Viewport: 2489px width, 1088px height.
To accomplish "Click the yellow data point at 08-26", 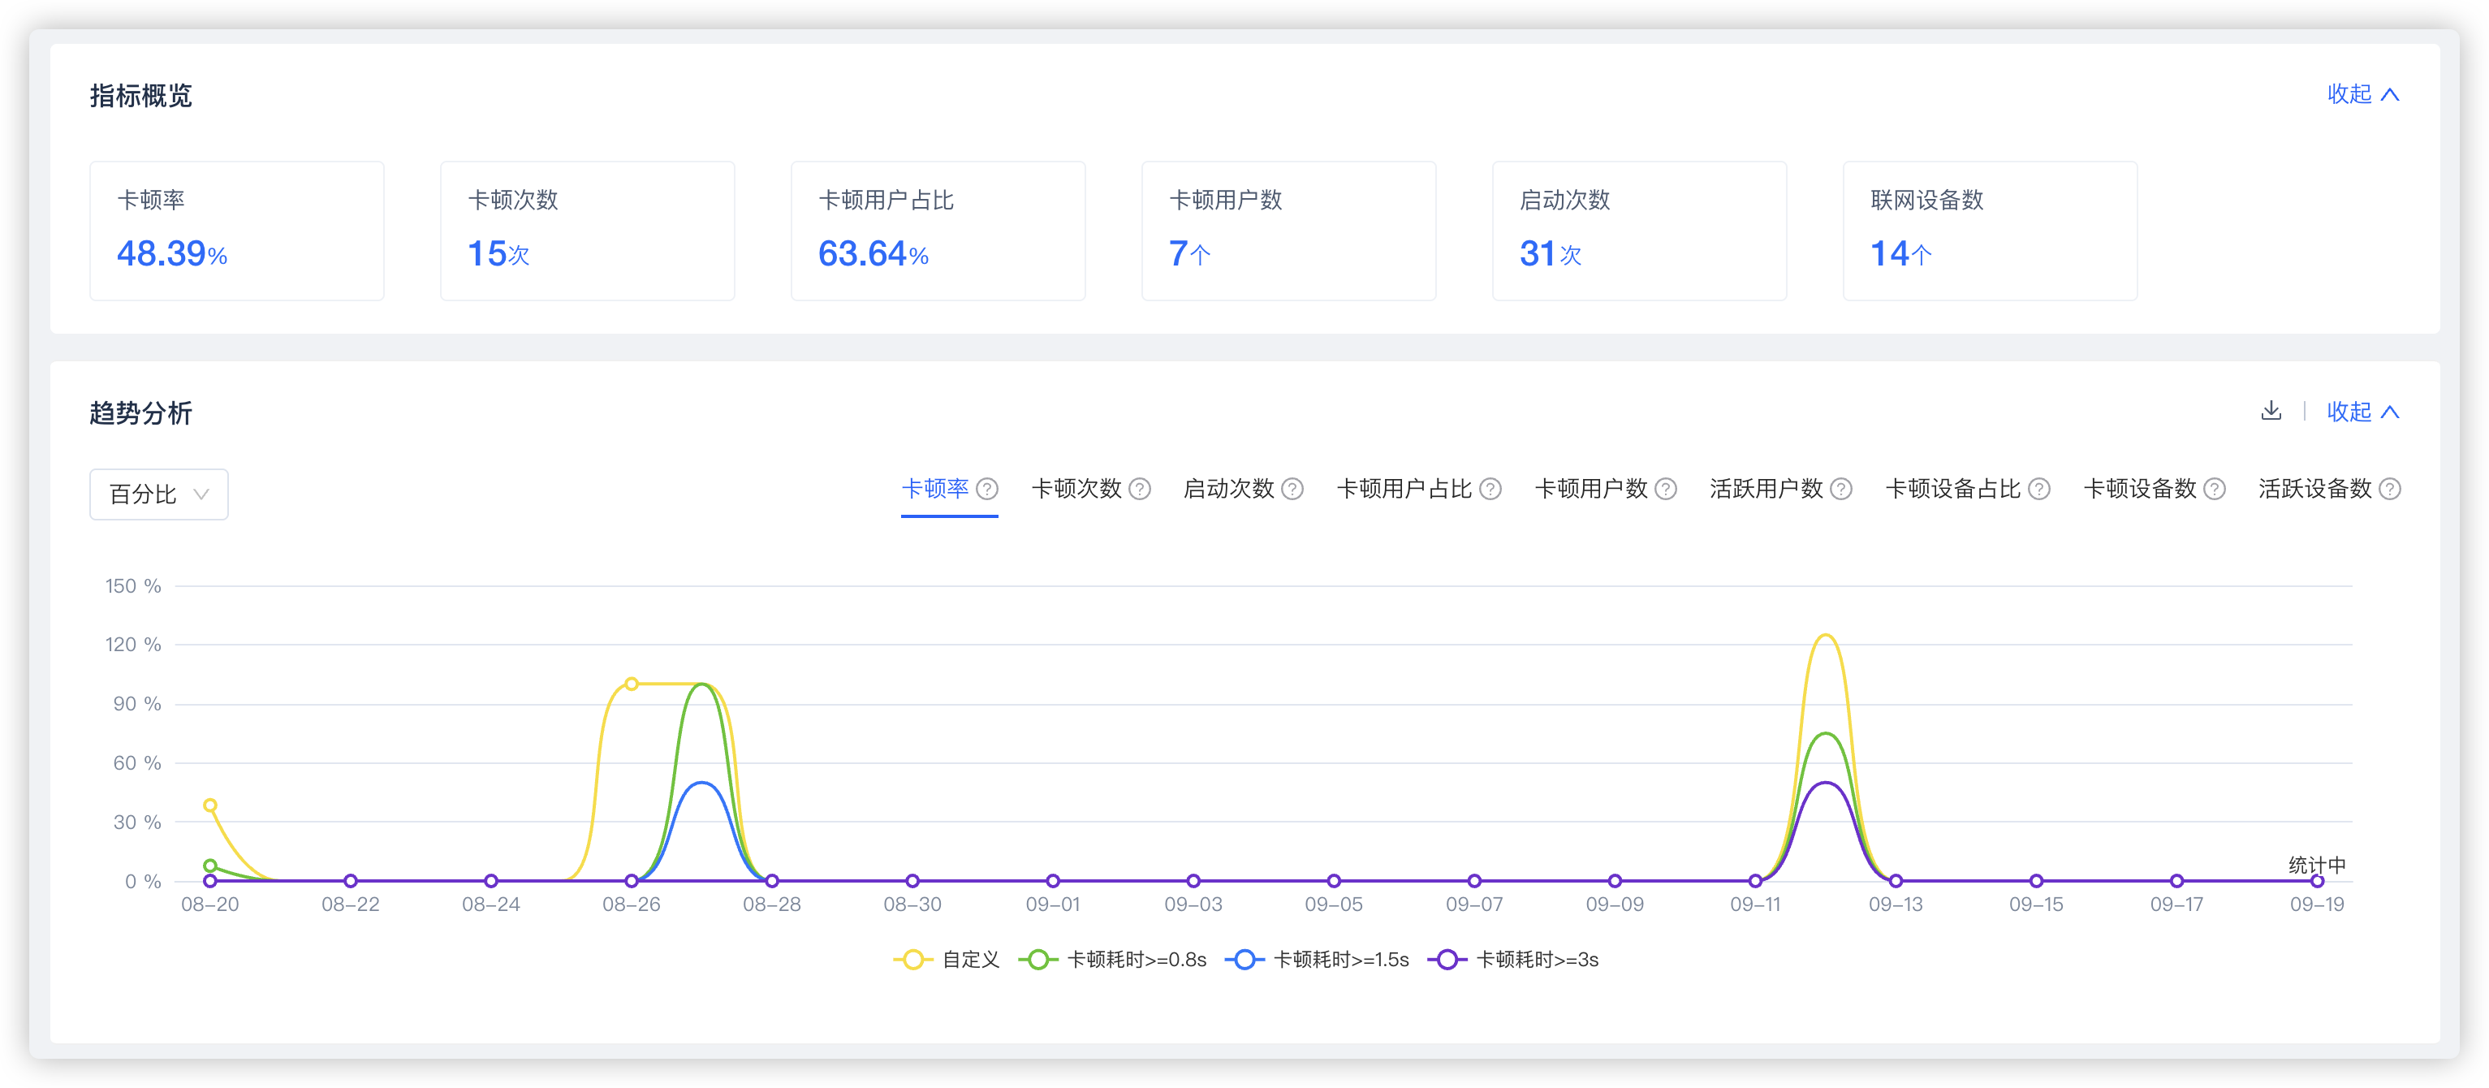I will coord(631,684).
